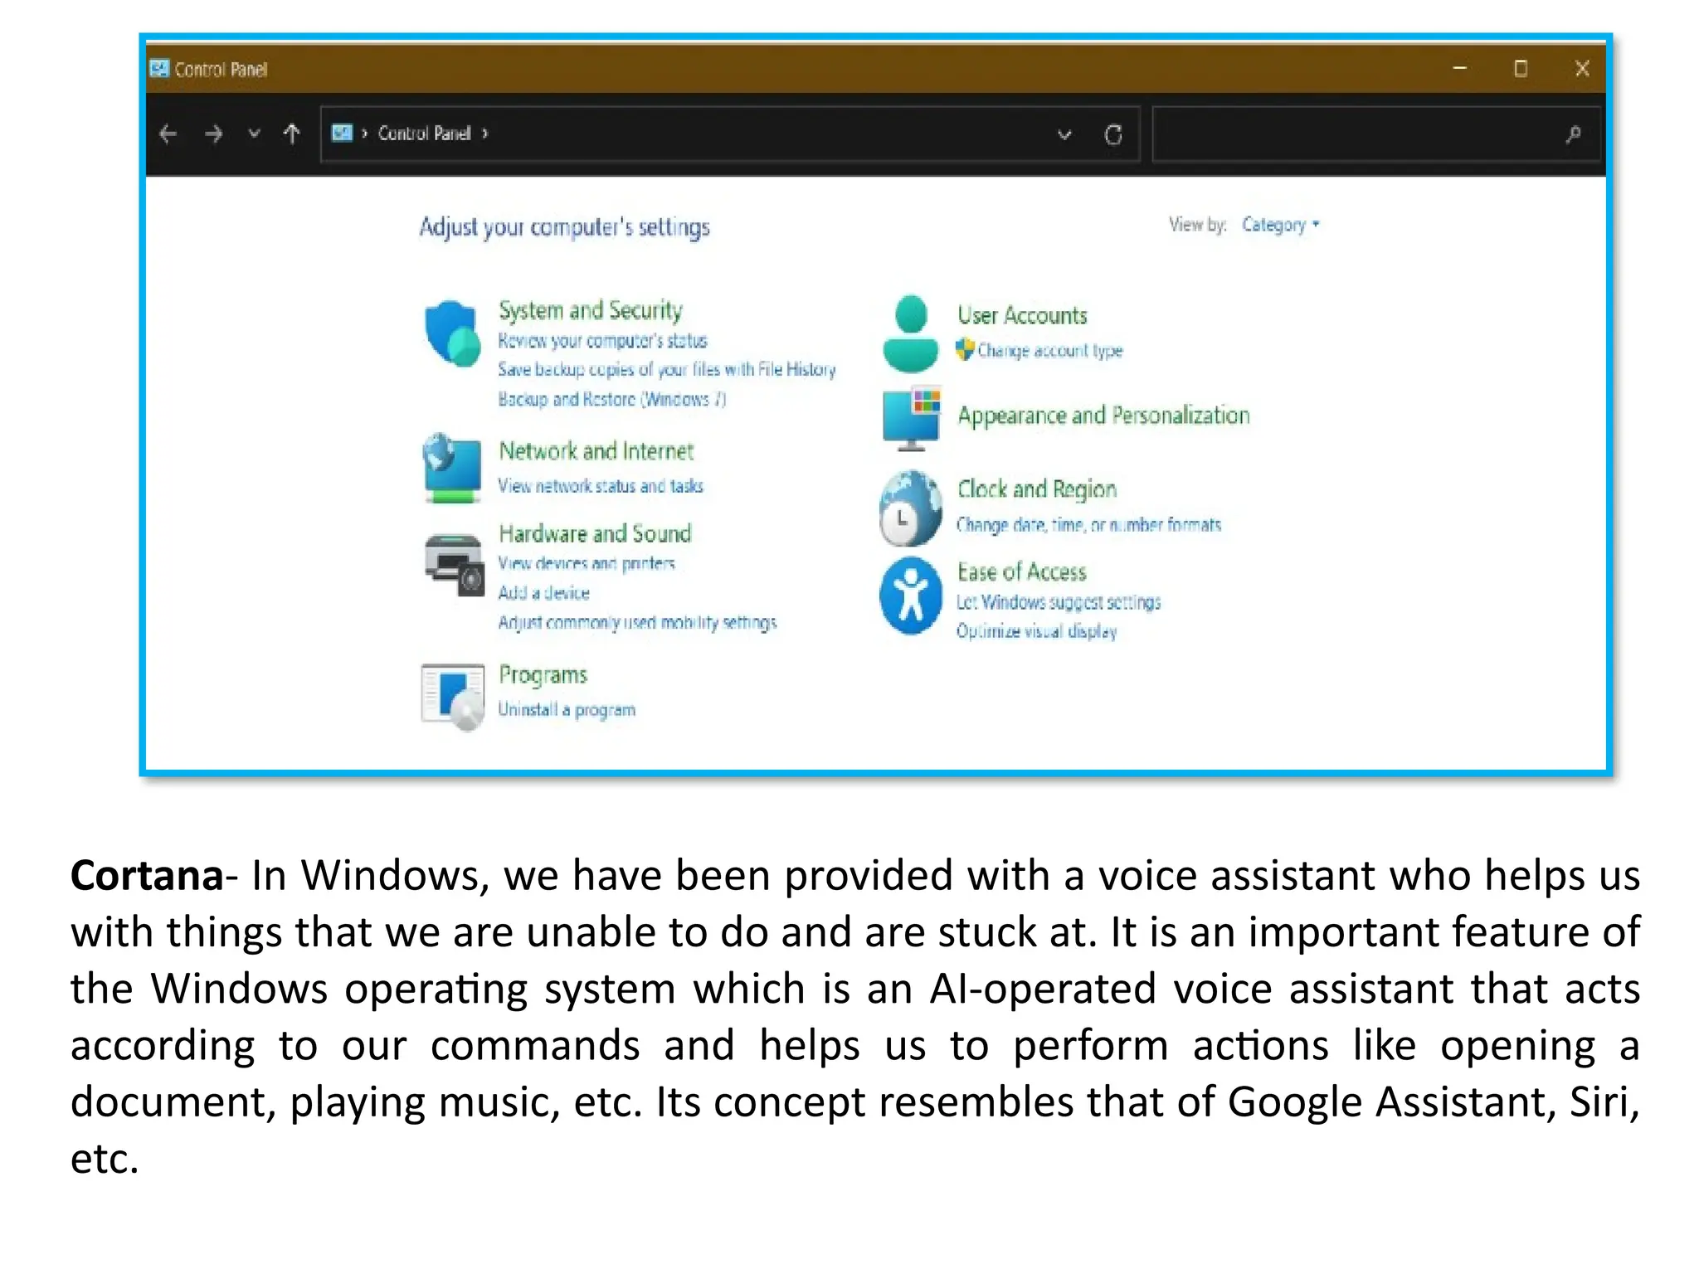Open Ease of Access category

pyautogui.click(x=1021, y=572)
